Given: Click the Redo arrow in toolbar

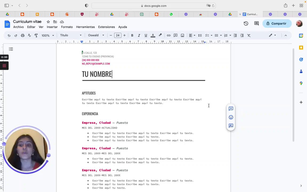Looking at the screenshot, I should click(16, 35).
